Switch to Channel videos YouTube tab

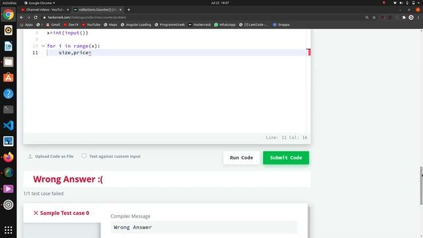point(45,10)
